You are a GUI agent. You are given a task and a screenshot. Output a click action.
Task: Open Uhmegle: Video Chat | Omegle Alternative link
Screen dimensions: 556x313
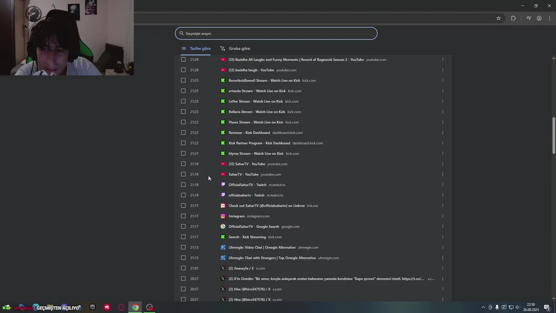click(262, 247)
